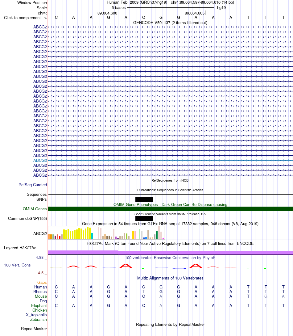Click the position text chr4:89,064,597-89,064,610 (14 bp)
Viewport: 293px width, 336px height.
click(x=202, y=2)
